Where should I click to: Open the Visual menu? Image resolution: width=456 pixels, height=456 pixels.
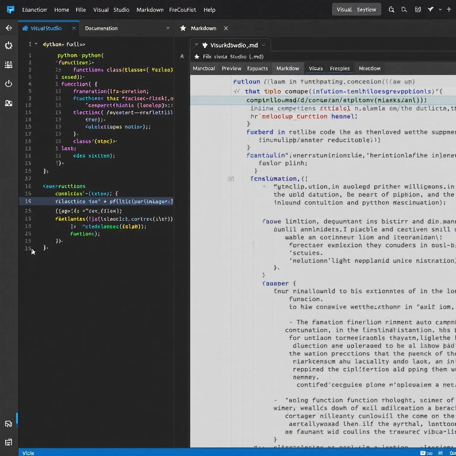101,10
